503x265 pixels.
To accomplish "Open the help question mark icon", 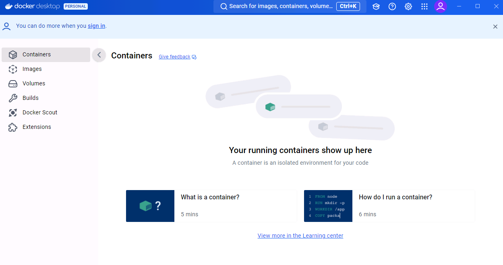I will (392, 6).
